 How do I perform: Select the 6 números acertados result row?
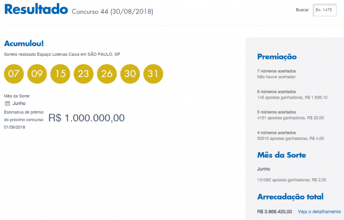click(x=292, y=95)
